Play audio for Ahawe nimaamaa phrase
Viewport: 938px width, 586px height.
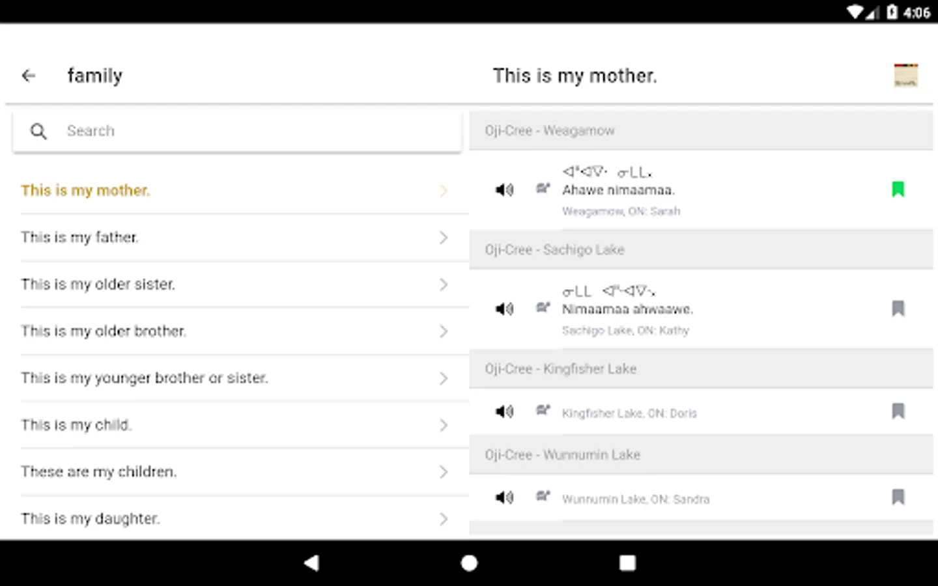click(x=504, y=189)
